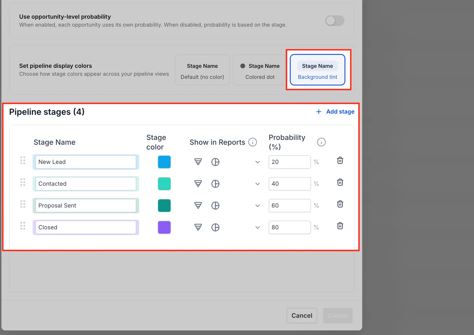
Task: Click probability field showing 40
Action: coord(290,184)
